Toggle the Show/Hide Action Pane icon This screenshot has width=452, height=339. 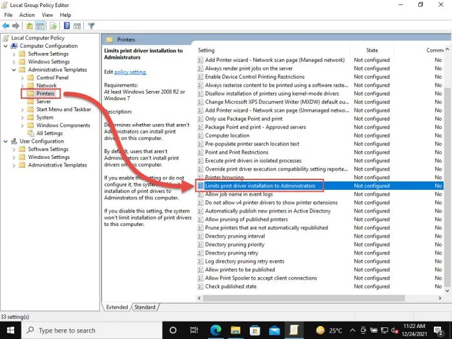(77, 26)
